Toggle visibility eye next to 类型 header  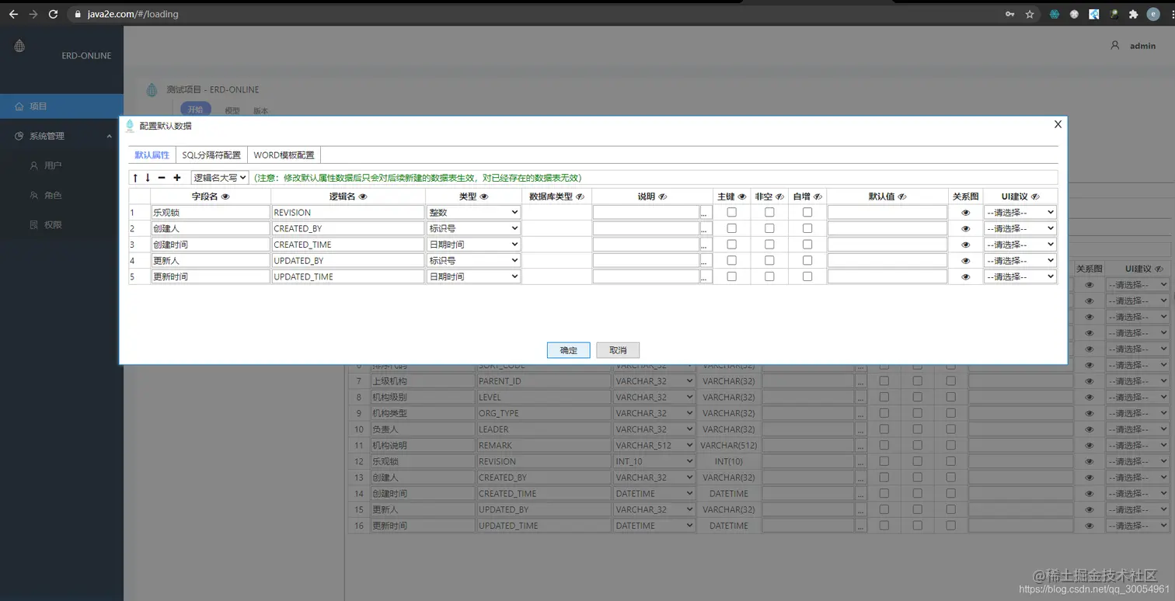pos(484,197)
